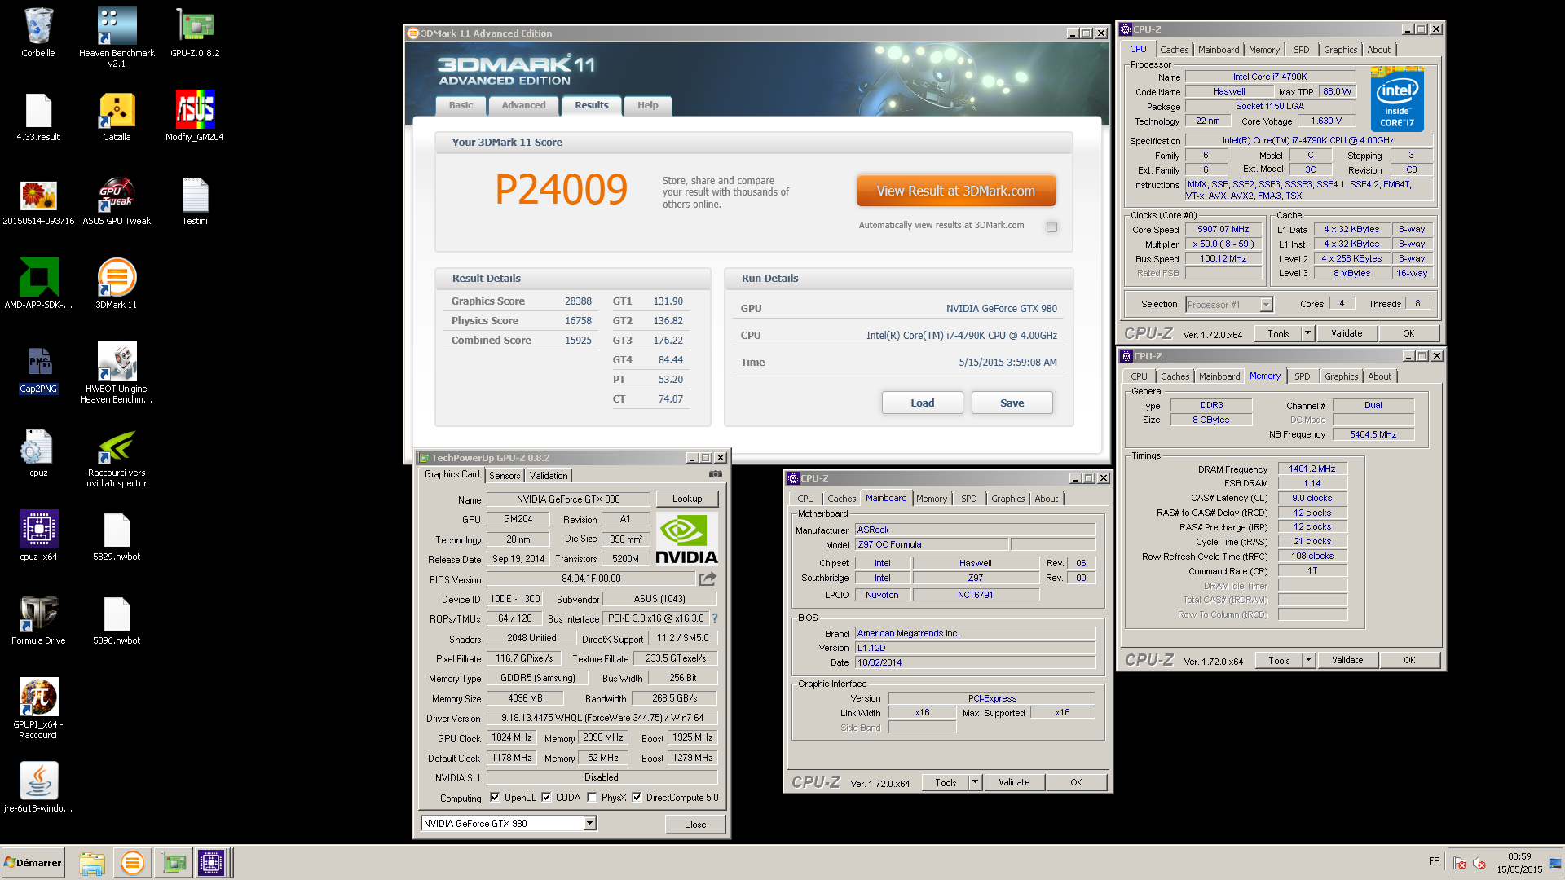Image resolution: width=1565 pixels, height=880 pixels.
Task: Open the Help tab in 3DMark
Action: [x=647, y=105]
